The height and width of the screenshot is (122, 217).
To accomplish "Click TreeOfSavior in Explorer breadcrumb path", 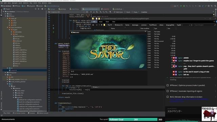I will tap(153, 25).
